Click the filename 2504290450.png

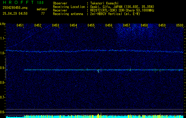[x=15, y=8]
